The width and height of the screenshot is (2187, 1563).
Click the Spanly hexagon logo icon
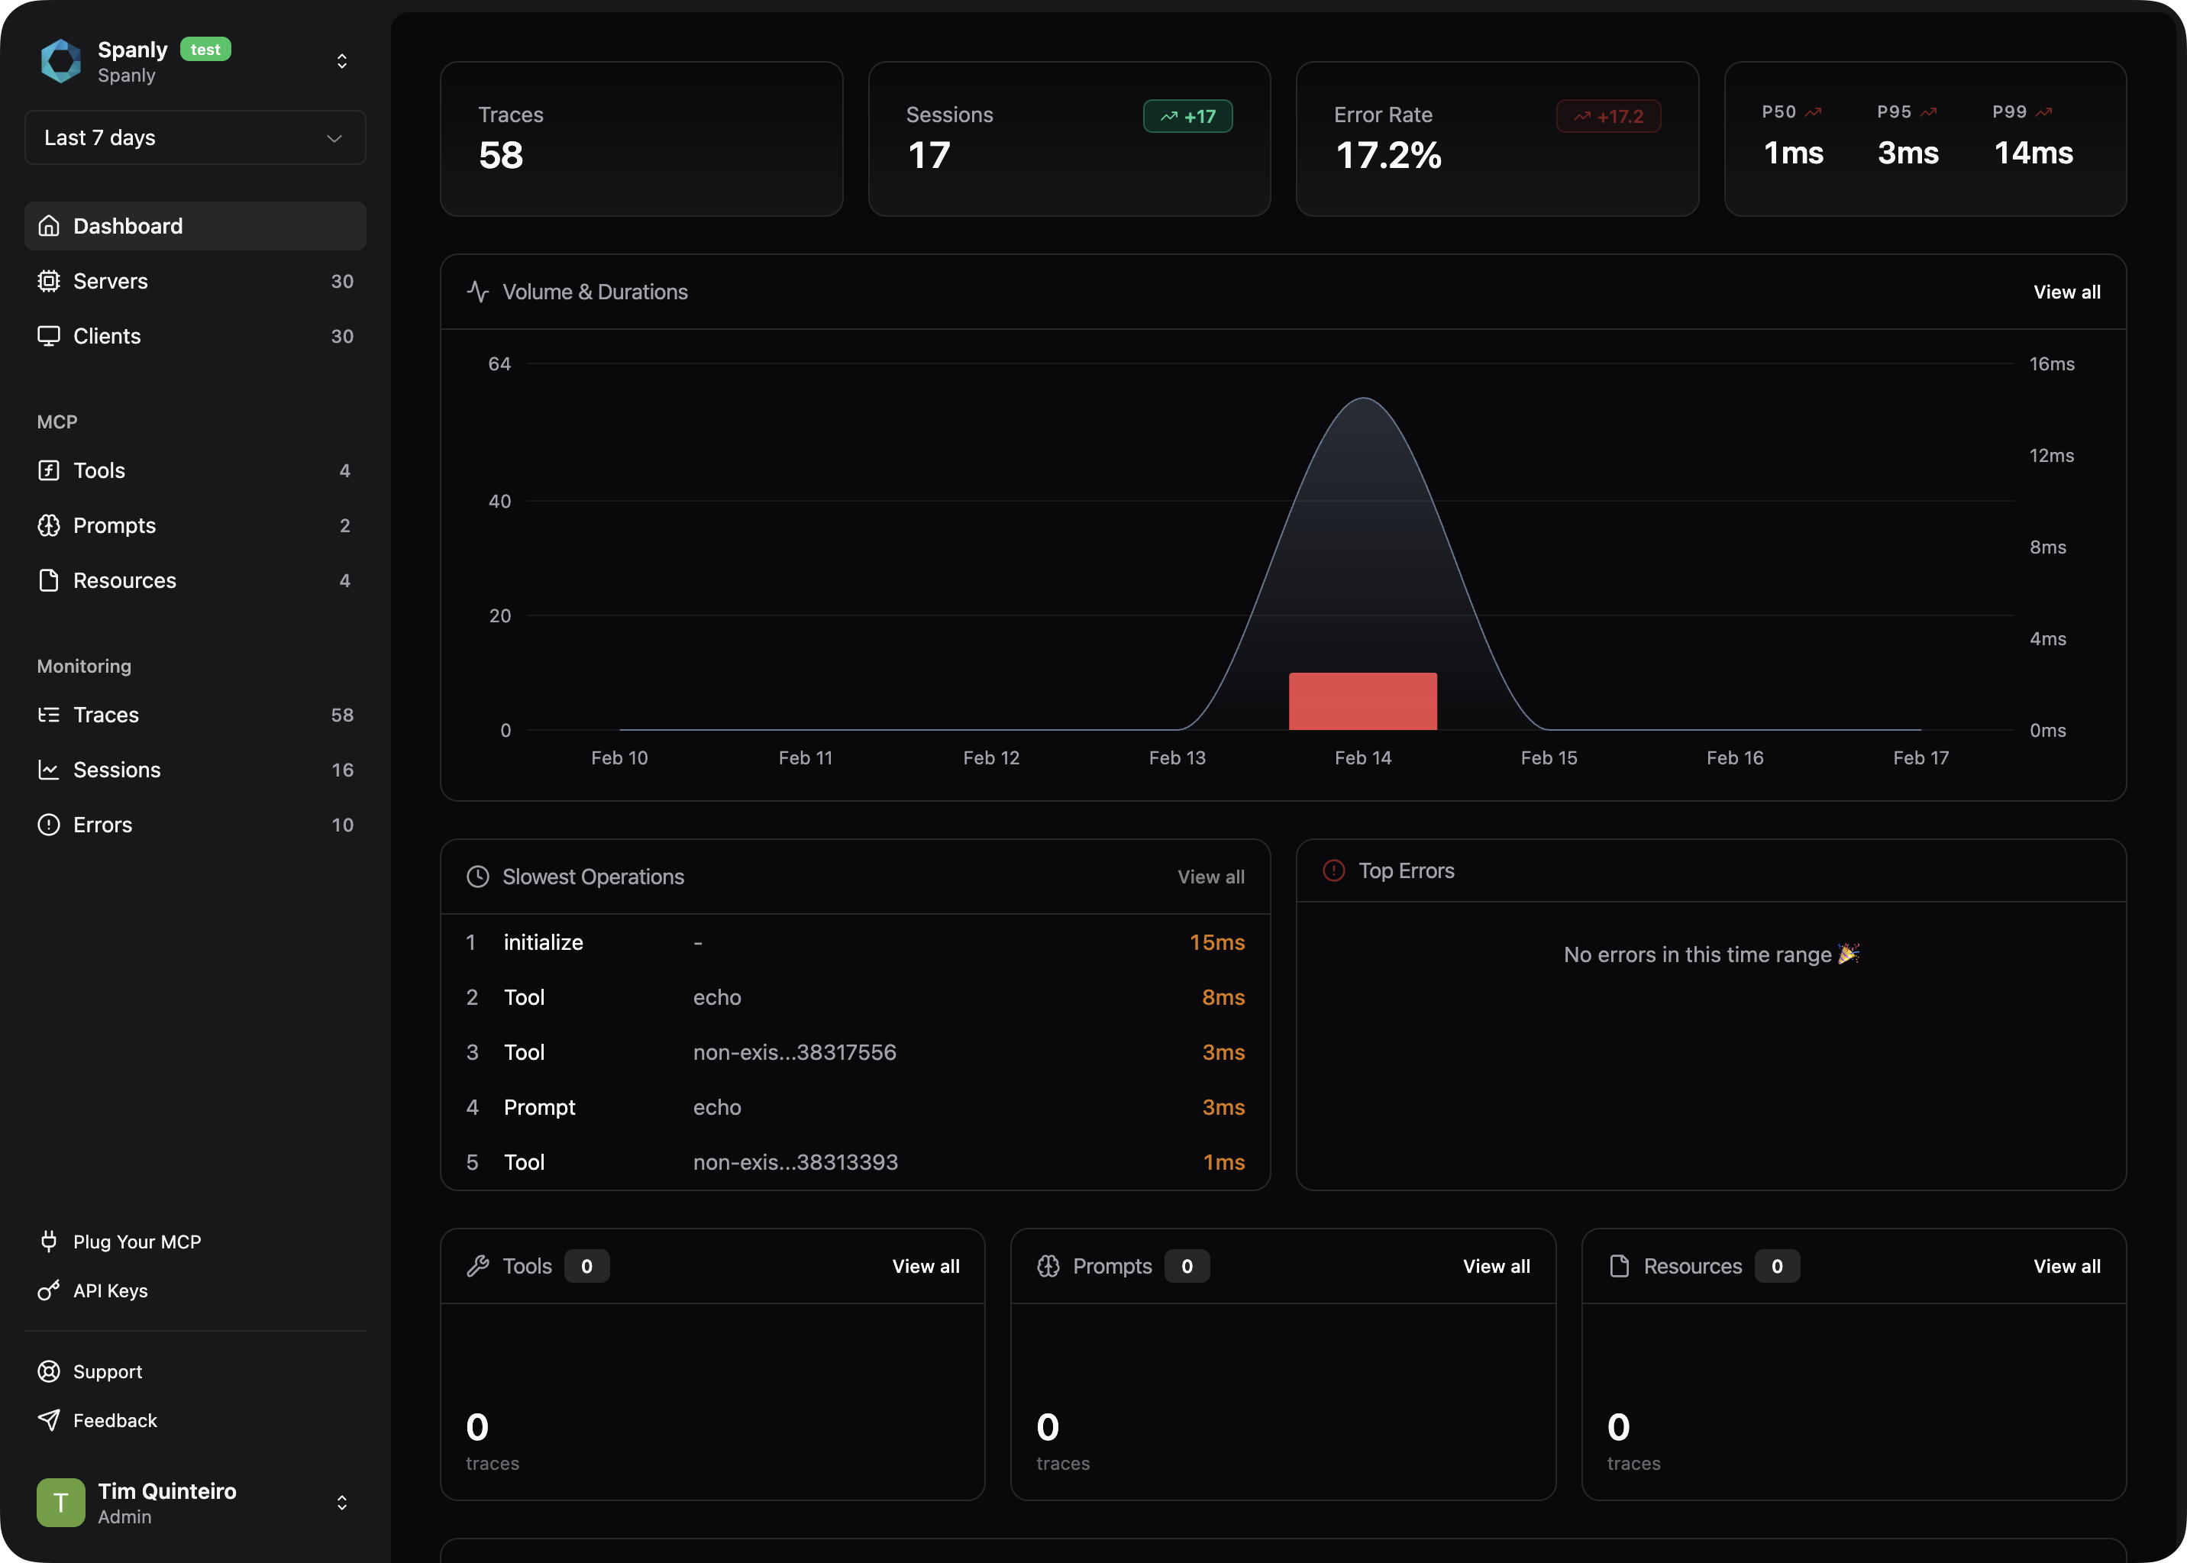pos(60,60)
